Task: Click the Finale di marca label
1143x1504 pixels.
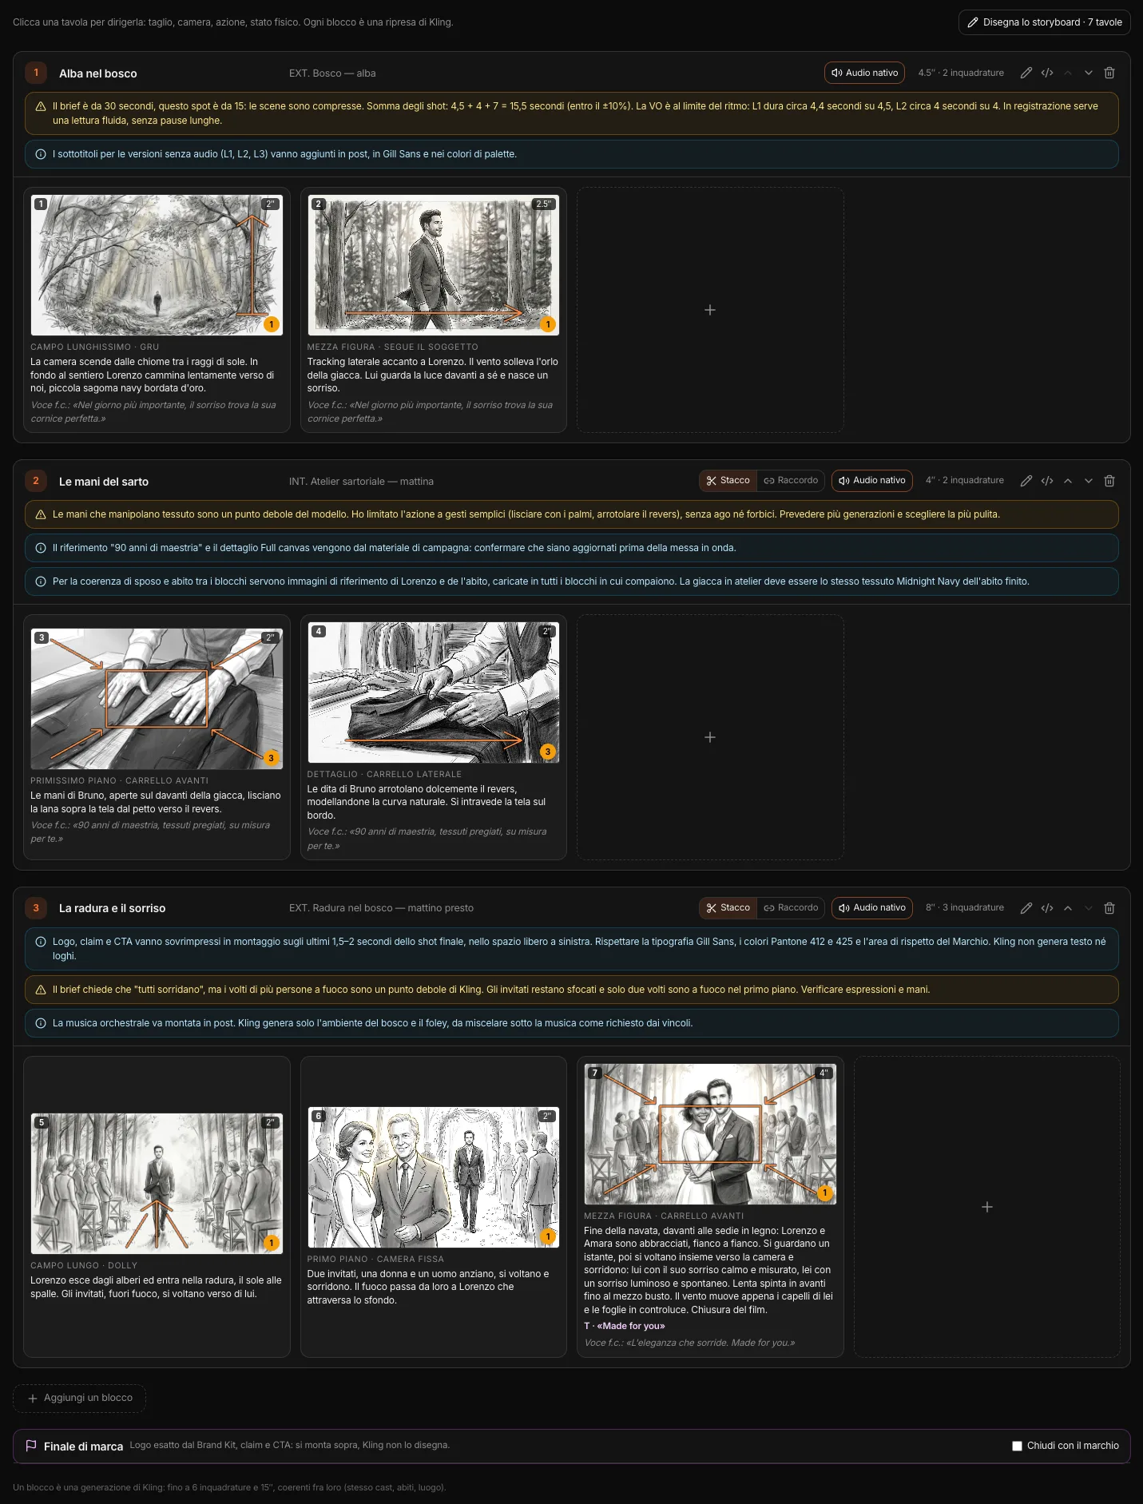Action: 83,1446
